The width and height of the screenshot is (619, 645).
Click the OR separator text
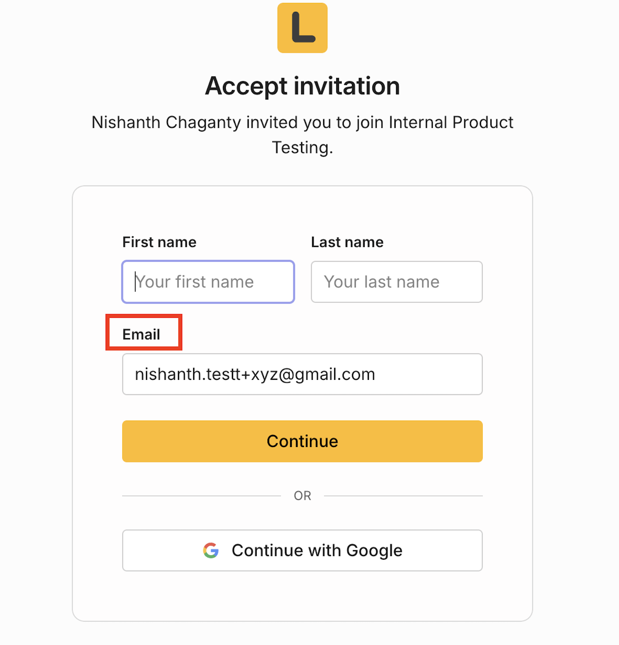[x=302, y=495]
